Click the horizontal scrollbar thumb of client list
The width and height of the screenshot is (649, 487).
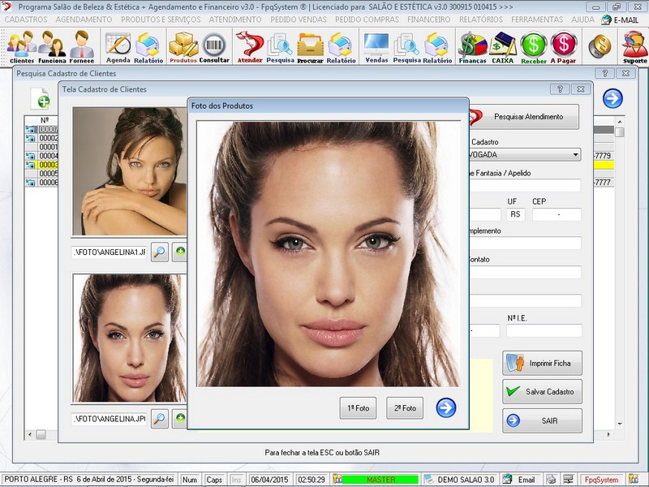pyautogui.click(x=41, y=434)
